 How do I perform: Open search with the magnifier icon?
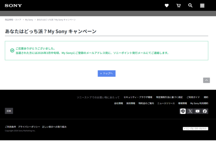(x=190, y=5)
